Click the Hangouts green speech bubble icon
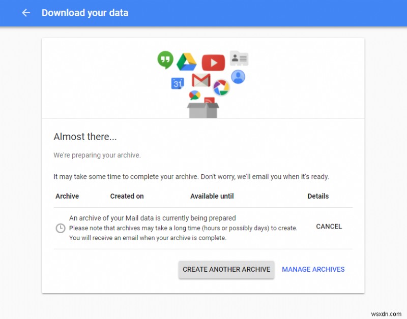Viewport: 407px width, 319px height. point(164,59)
